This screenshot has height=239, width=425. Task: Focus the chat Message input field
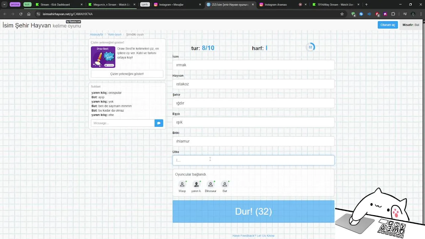(123, 123)
